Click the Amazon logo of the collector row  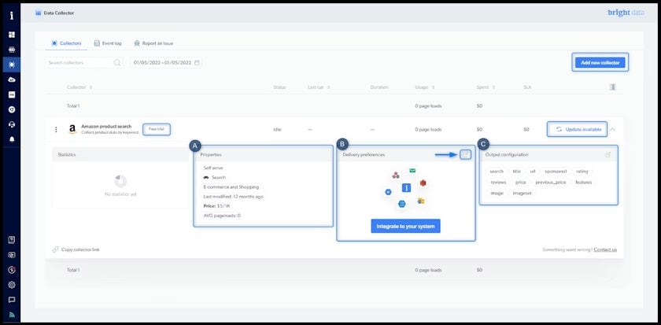coord(72,129)
